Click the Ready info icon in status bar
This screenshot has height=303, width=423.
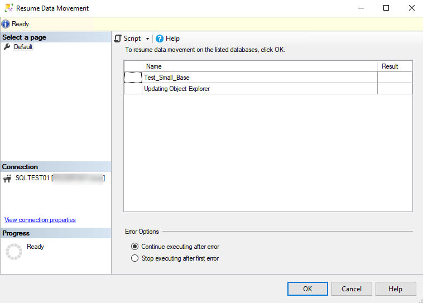coord(6,24)
